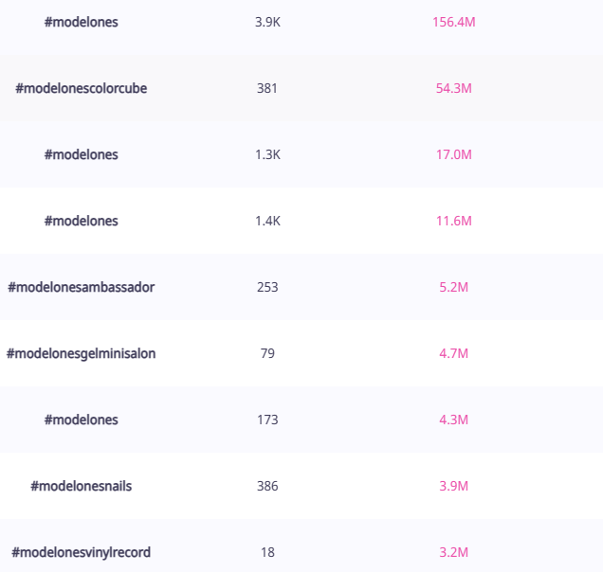Click #modelones in the 156.4M row

(82, 22)
